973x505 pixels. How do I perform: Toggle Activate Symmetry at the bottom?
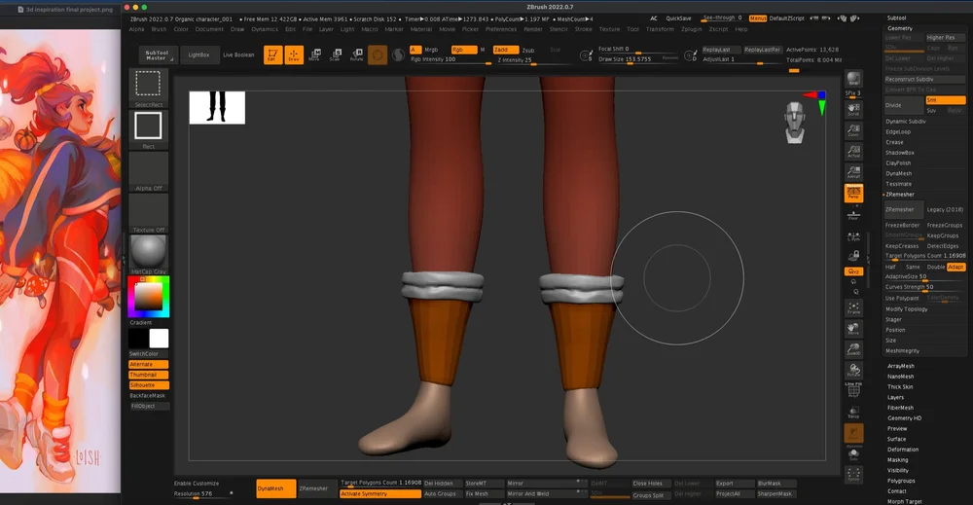coord(379,494)
